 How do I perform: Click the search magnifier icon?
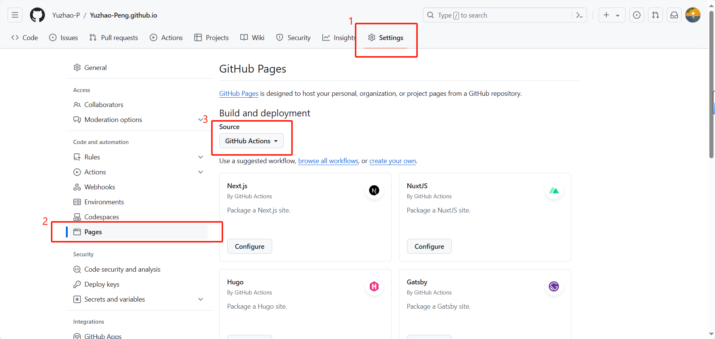[430, 15]
